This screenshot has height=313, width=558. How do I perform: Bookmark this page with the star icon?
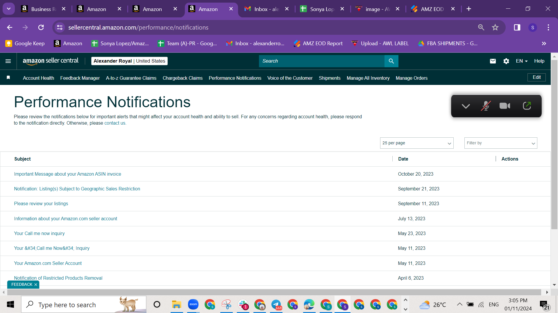tap(495, 28)
